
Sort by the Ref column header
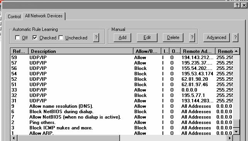coord(19,51)
